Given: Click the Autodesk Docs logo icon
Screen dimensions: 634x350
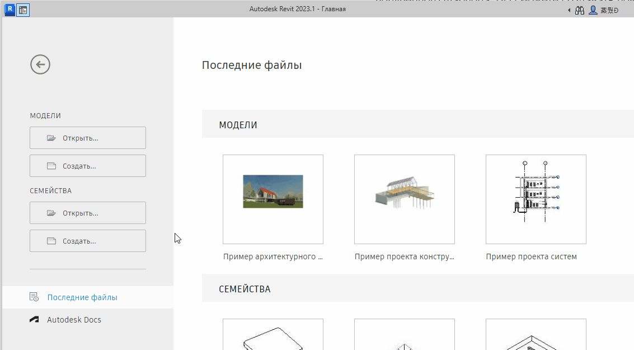Looking at the screenshot, I should (x=34, y=320).
